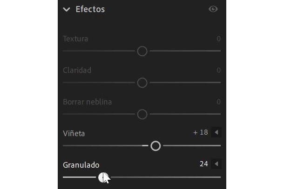The image size is (284, 189).
Task: Click the Granulado label
Action: click(81, 165)
